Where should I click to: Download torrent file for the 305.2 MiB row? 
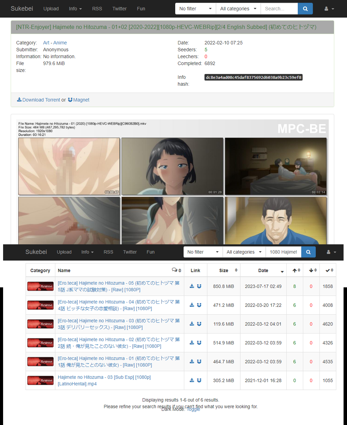[x=192, y=380]
